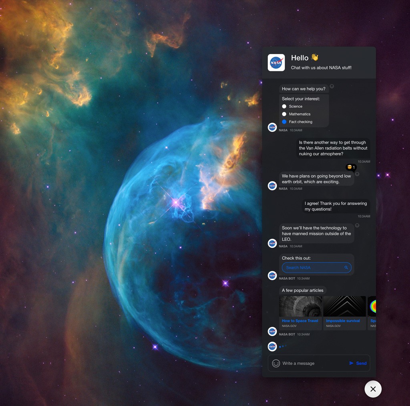The width and height of the screenshot is (410, 406).
Task: Choose the Mathematics interest option
Action: point(284,114)
